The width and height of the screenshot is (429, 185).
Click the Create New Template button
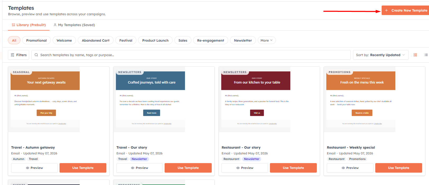pos(405,10)
